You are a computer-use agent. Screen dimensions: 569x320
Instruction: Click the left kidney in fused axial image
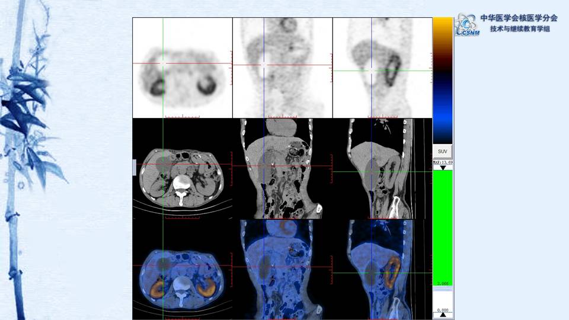click(x=206, y=289)
